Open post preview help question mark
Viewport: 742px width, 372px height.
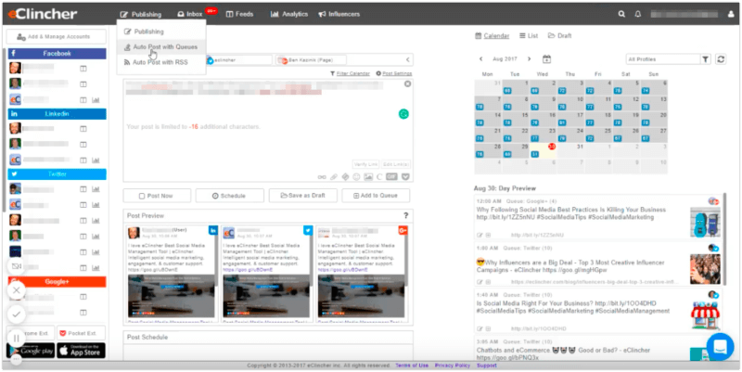click(406, 215)
